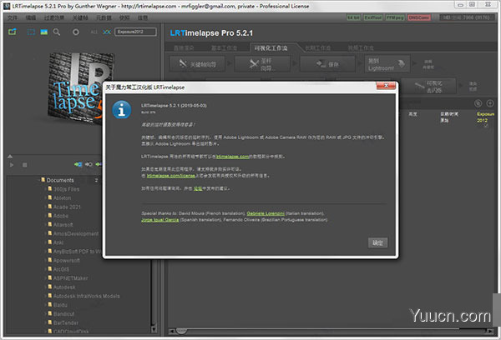The height and width of the screenshot is (340, 501).
Task: Toggle the ALL filter in left toolbar
Action: click(x=94, y=32)
